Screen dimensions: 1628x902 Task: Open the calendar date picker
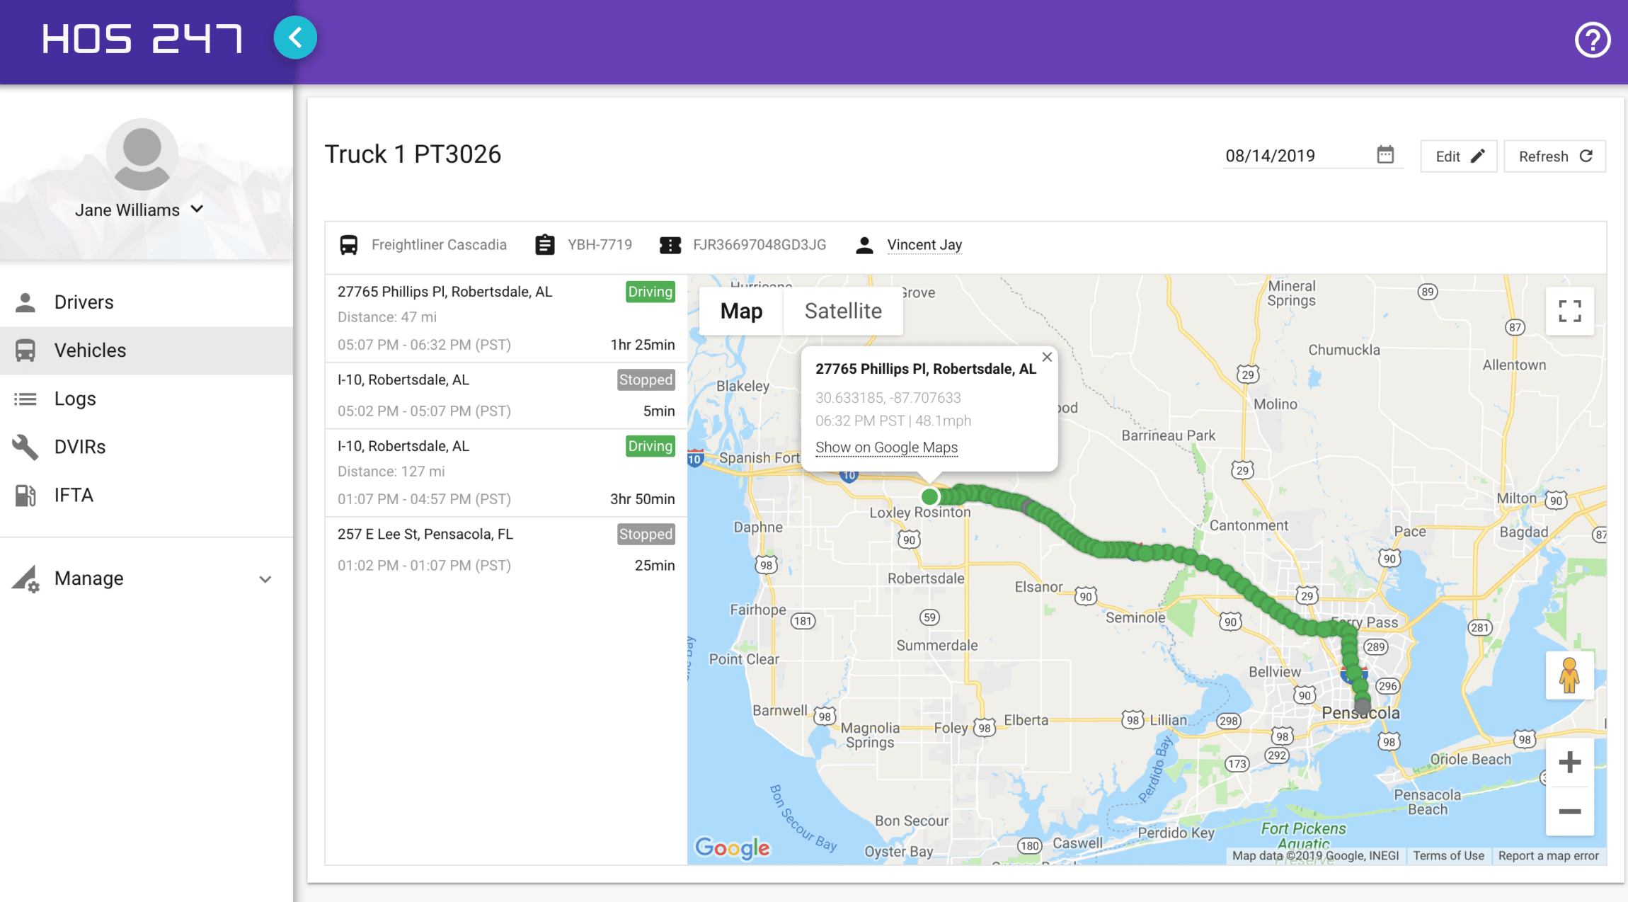(1386, 154)
